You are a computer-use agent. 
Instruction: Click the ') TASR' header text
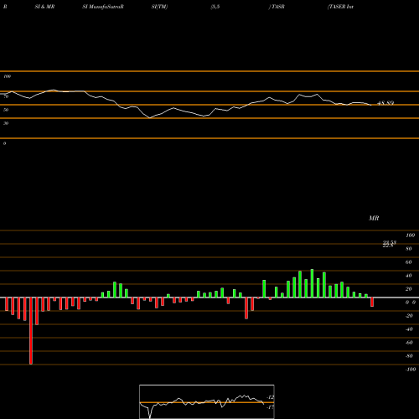(x=277, y=7)
